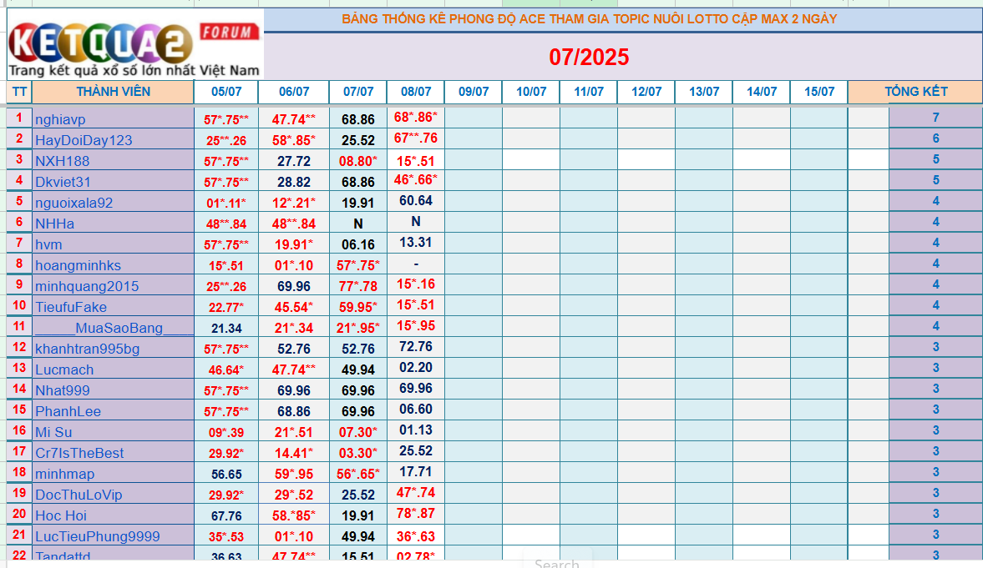Viewport: 983px width, 568px height.
Task: Click HayDoiDay123's 05/07 cell '25**.26'
Action: coord(226,140)
